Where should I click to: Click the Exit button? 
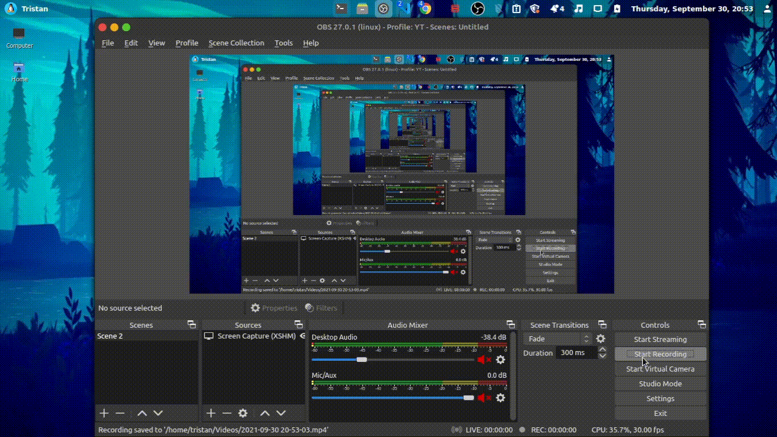(x=660, y=413)
